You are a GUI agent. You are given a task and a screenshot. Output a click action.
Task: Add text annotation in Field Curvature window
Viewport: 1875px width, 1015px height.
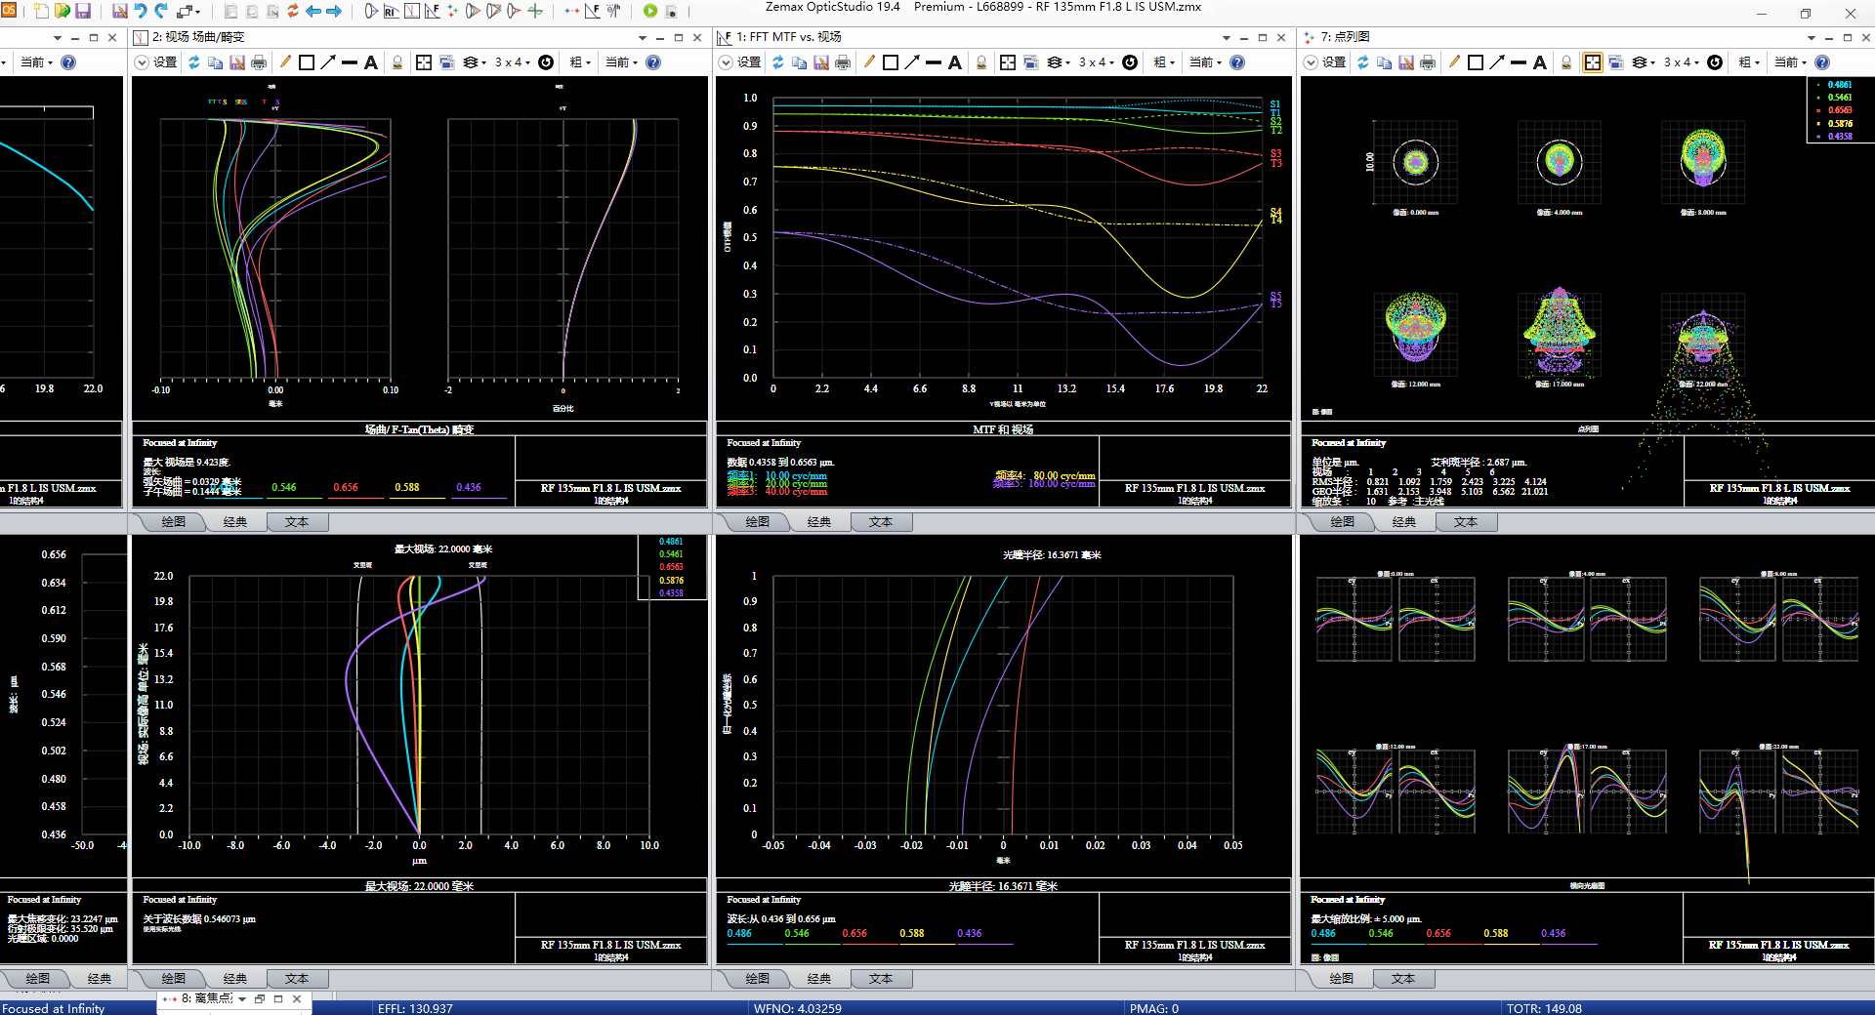371,62
